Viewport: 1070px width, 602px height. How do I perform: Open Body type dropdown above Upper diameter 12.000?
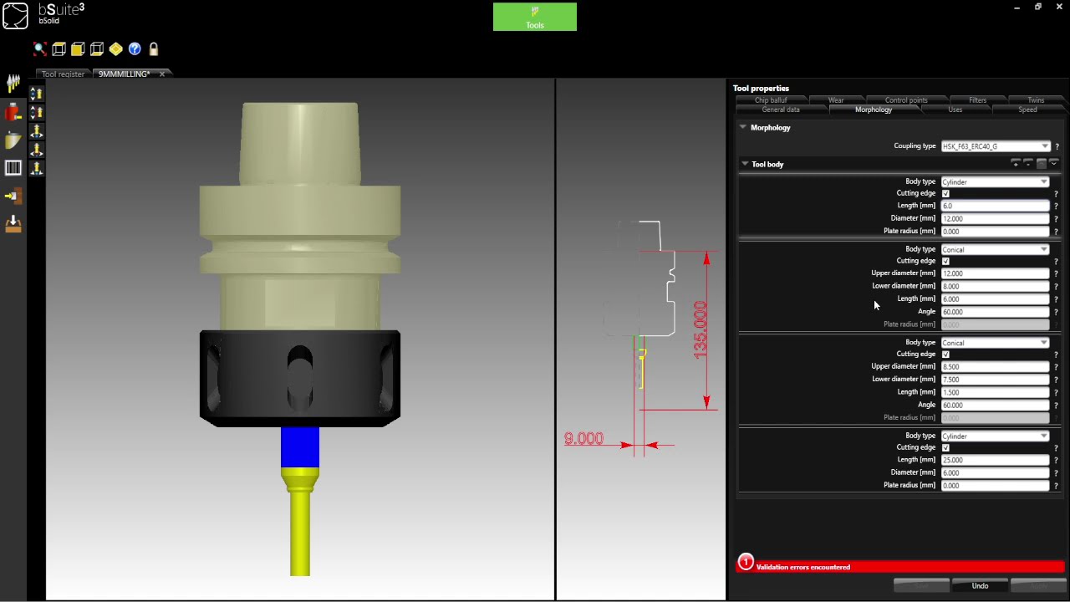tap(995, 249)
